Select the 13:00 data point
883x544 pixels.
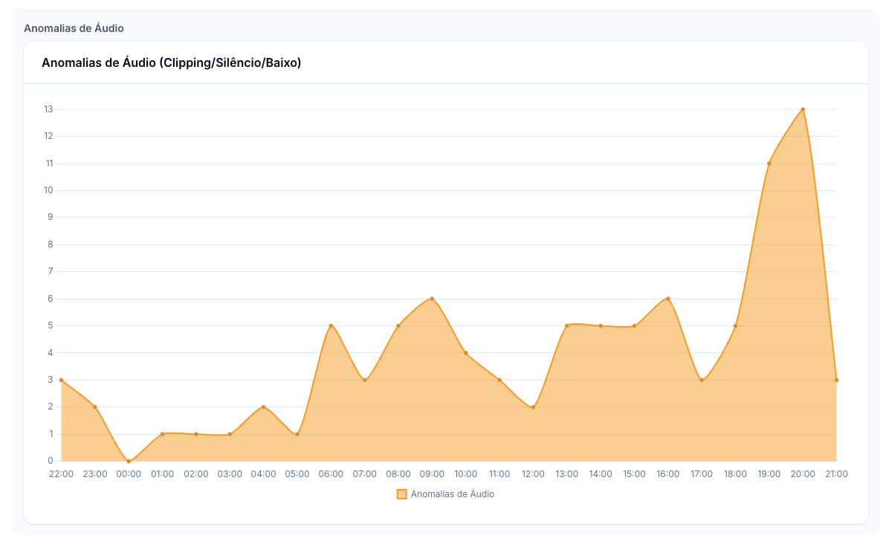(x=566, y=326)
